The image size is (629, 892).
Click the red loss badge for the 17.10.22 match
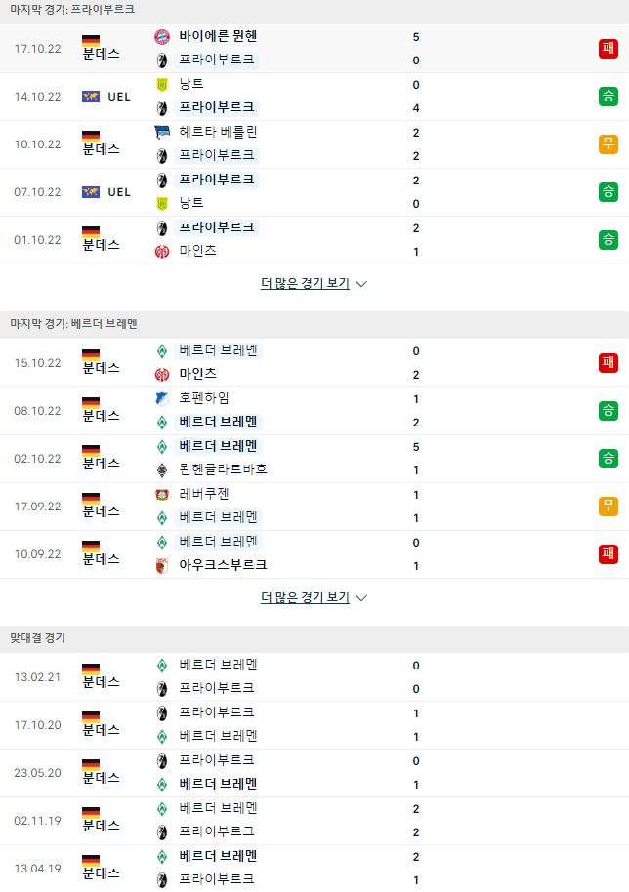608,49
